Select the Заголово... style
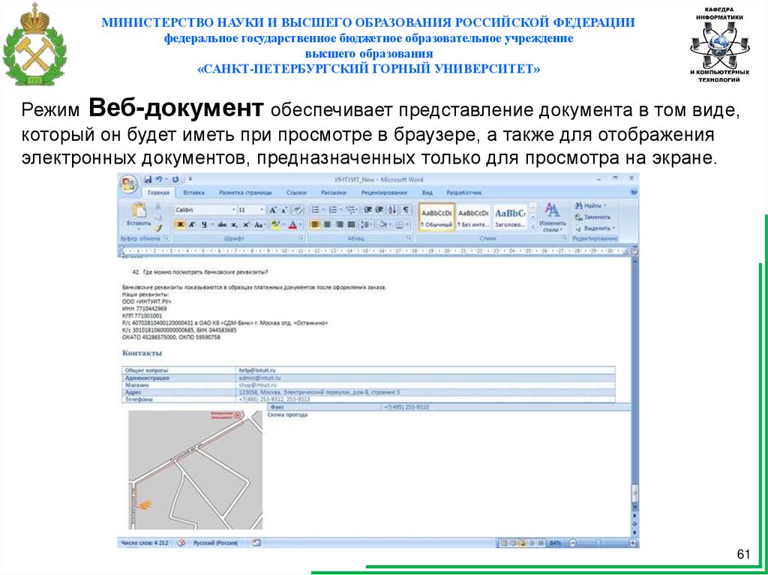 point(510,217)
